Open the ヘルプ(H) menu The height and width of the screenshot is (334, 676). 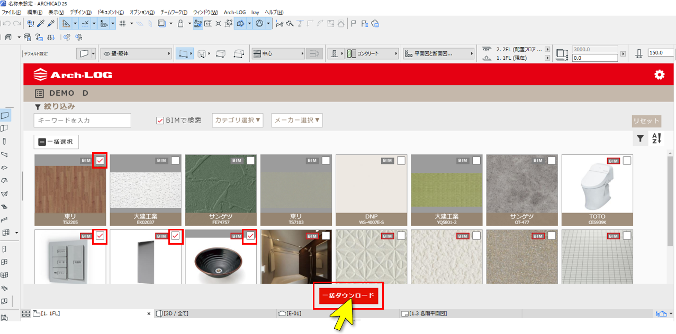274,12
